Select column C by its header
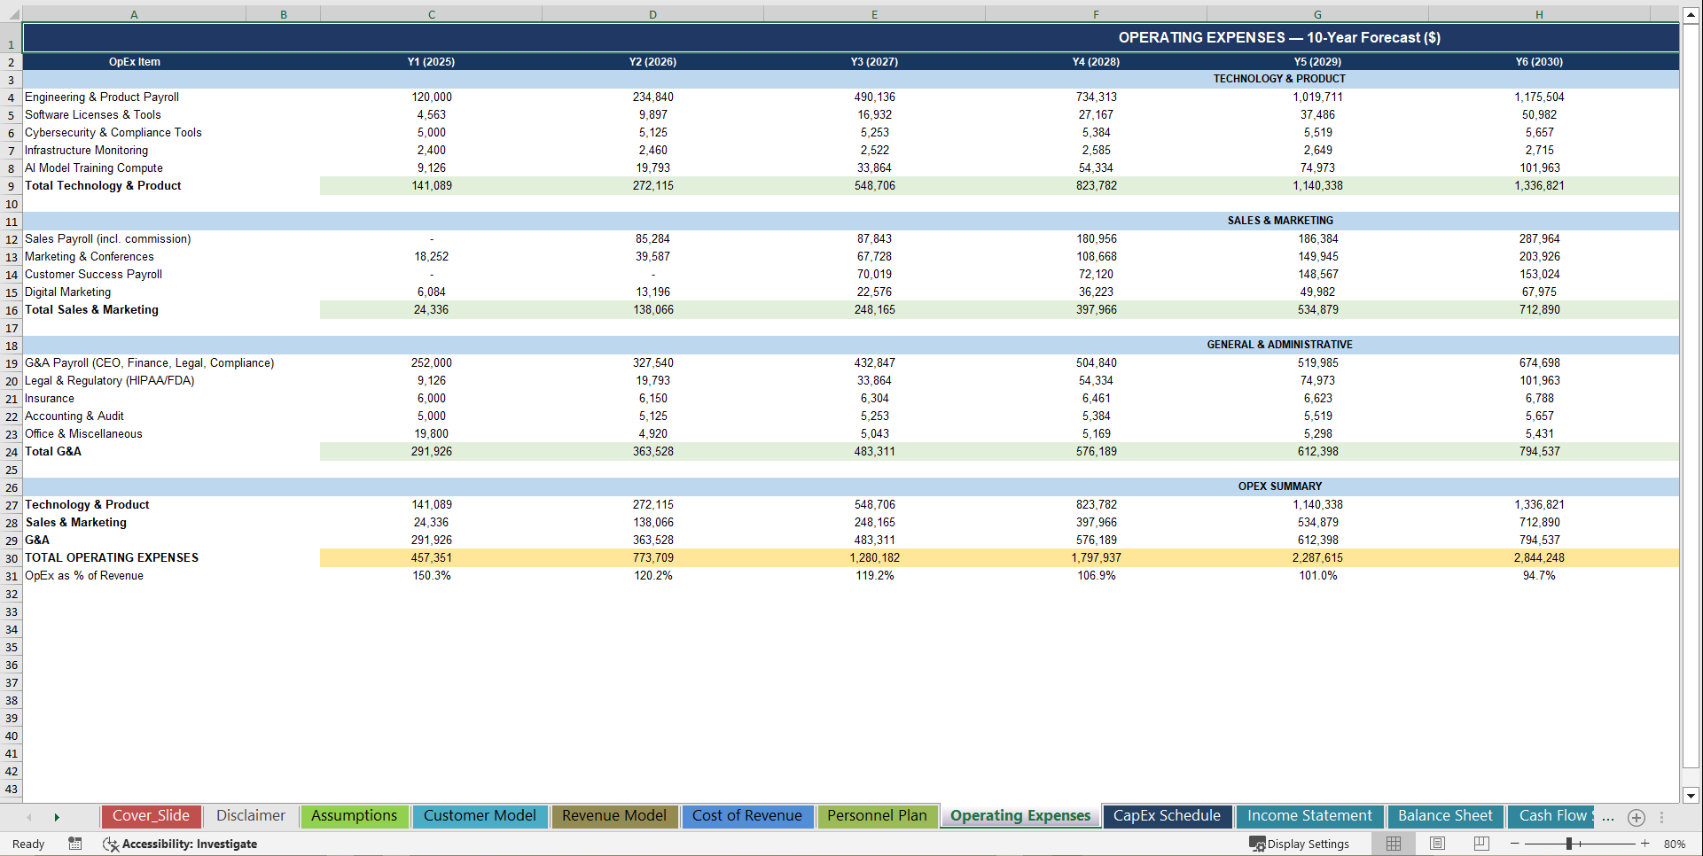This screenshot has width=1703, height=856. tap(431, 13)
